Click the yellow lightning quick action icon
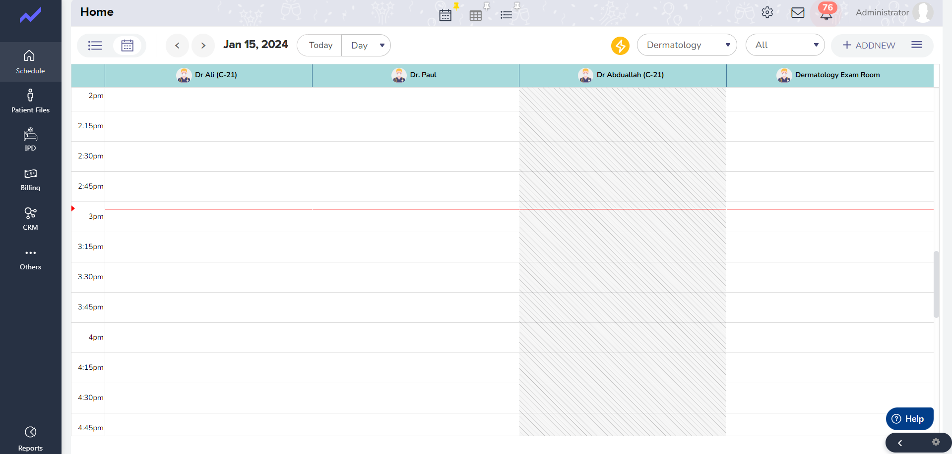952x454 pixels. click(x=620, y=46)
